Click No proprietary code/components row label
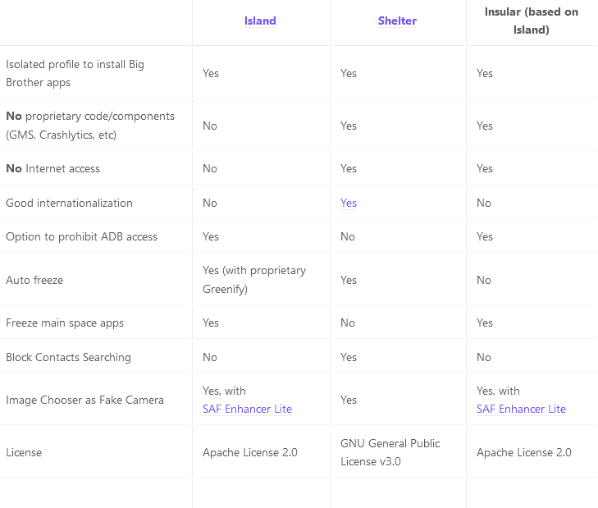The width and height of the screenshot is (598, 508). coord(90,126)
